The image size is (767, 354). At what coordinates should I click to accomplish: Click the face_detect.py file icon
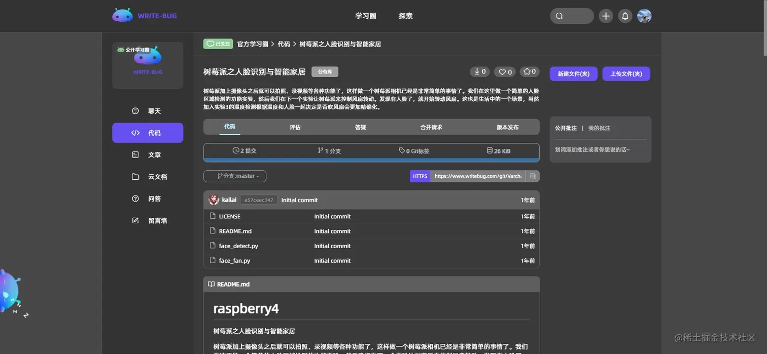click(x=213, y=245)
